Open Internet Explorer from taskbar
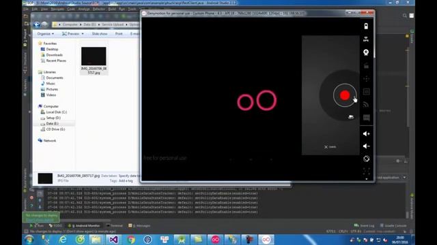The image size is (437, 245). [x=63, y=240]
